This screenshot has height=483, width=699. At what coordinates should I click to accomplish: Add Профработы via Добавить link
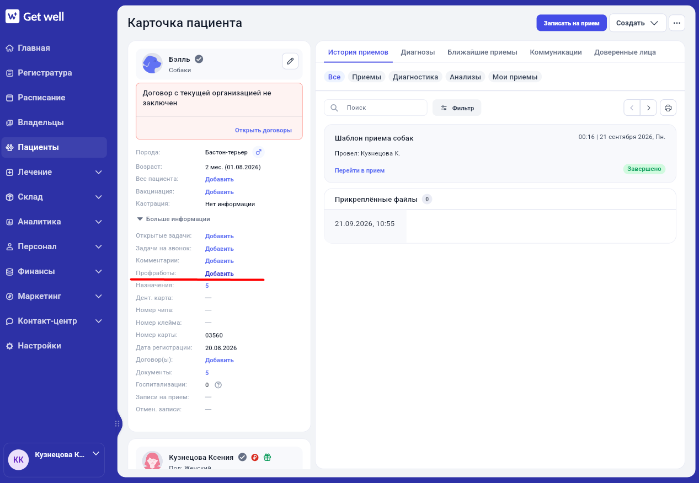point(220,273)
